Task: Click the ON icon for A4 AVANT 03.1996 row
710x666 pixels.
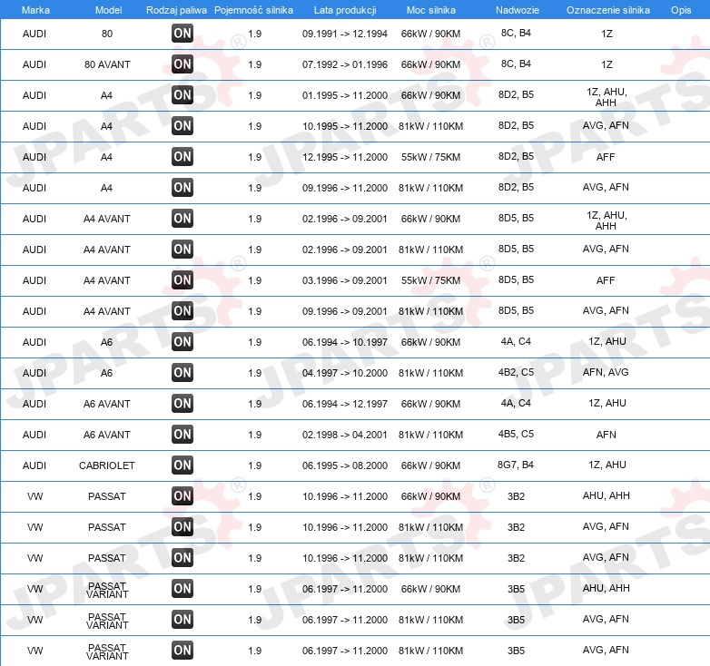Action: pos(182,280)
